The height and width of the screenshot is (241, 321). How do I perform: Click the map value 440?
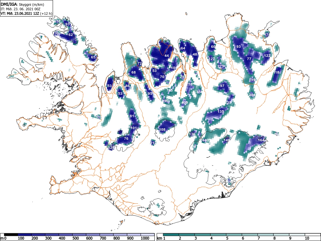pos(205,140)
